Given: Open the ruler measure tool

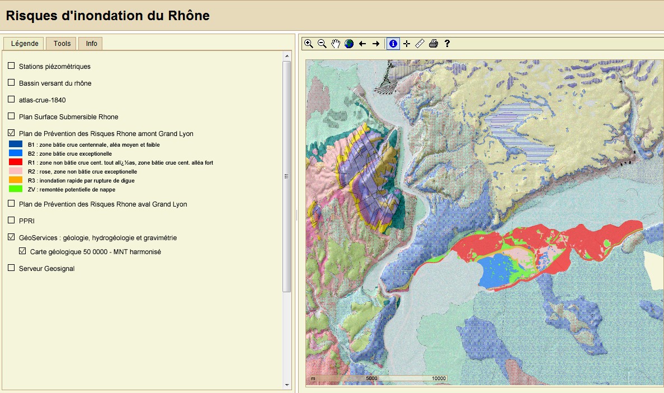Looking at the screenshot, I should tap(420, 44).
